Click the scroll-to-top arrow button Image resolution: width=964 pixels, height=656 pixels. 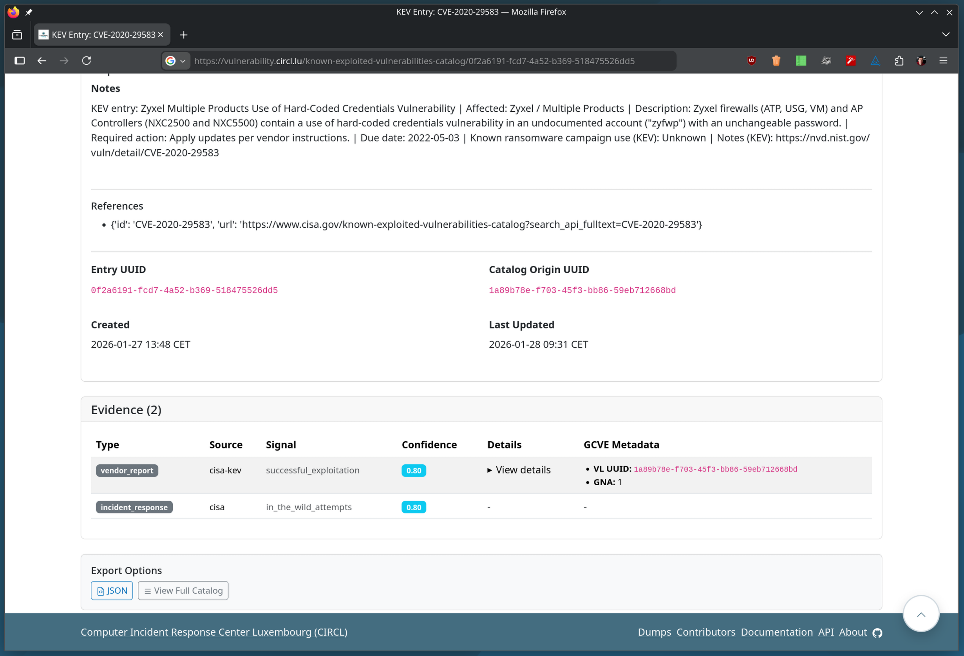pos(921,614)
